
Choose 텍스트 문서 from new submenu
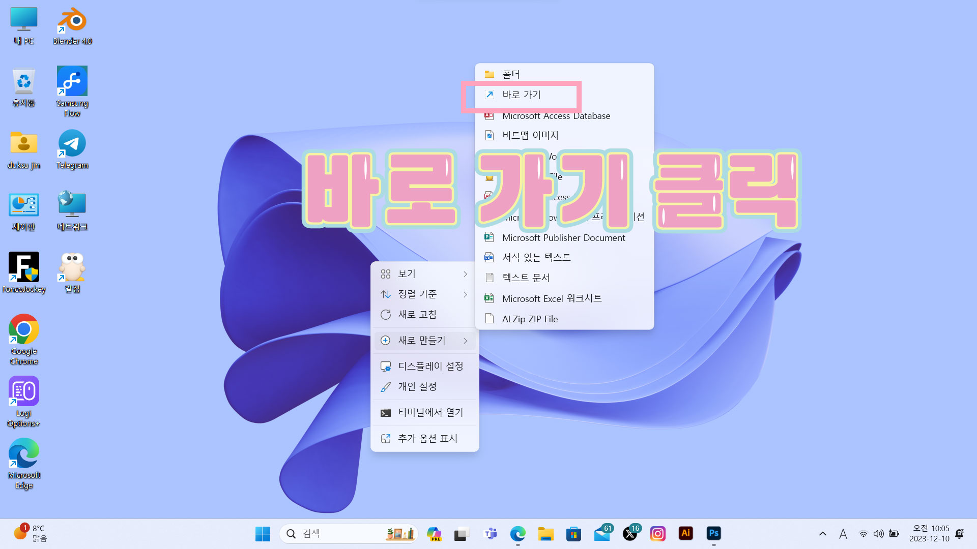click(526, 278)
